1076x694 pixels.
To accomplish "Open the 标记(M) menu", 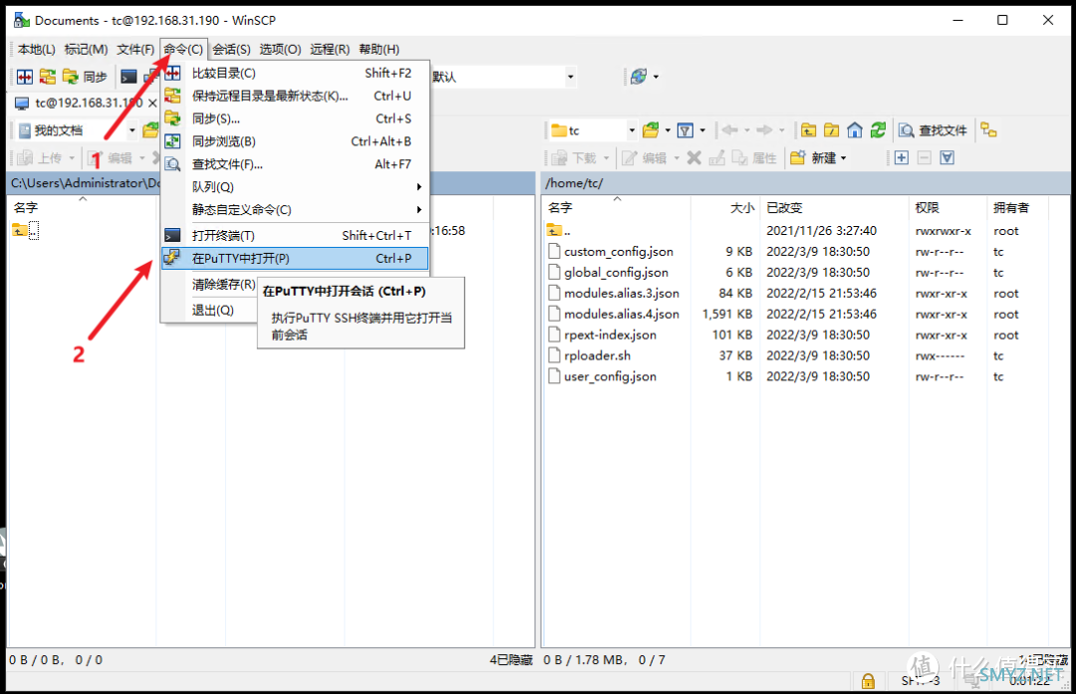I will (x=86, y=50).
